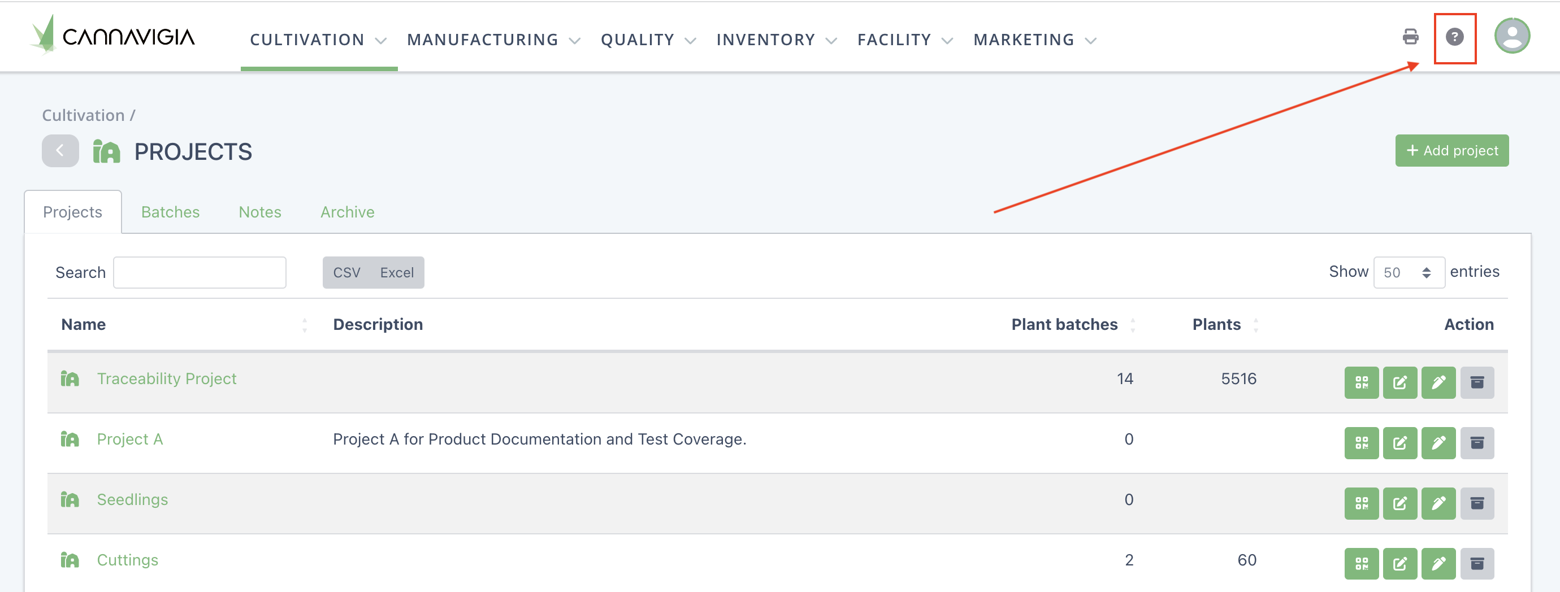1560x592 pixels.
Task: Click into the Search input field
Action: click(199, 272)
